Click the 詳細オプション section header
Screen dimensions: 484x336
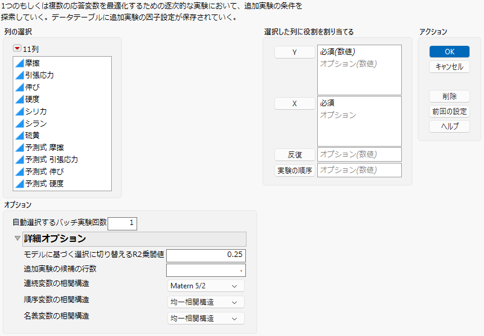134,239
